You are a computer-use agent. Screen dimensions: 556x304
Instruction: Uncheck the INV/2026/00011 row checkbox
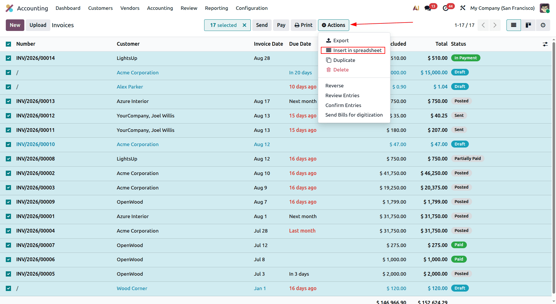pyautogui.click(x=8, y=130)
